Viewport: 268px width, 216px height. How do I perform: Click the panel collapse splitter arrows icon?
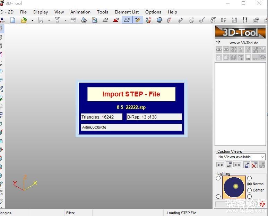coord(218,42)
